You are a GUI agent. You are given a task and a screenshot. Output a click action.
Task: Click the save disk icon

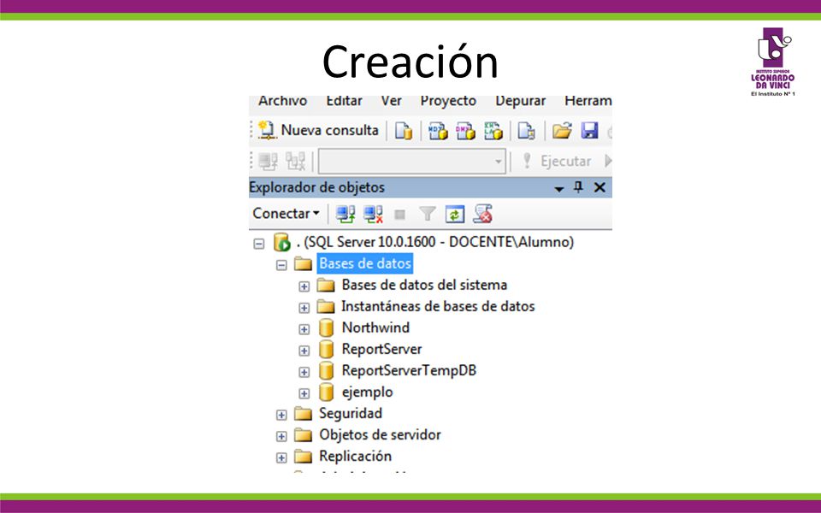589,130
